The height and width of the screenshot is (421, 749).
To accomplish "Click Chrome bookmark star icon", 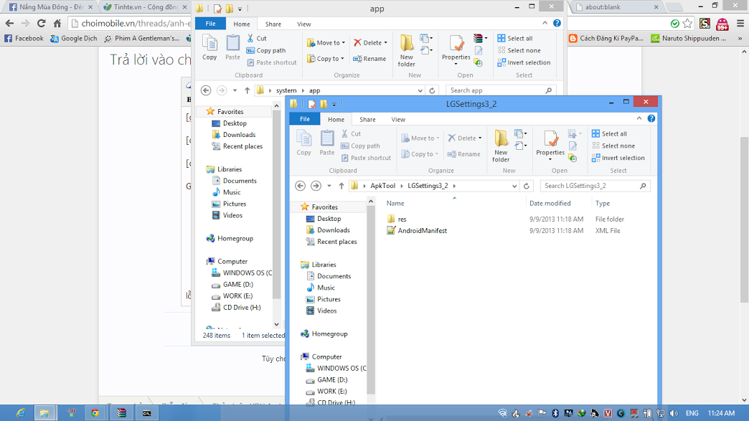I will click(x=687, y=24).
